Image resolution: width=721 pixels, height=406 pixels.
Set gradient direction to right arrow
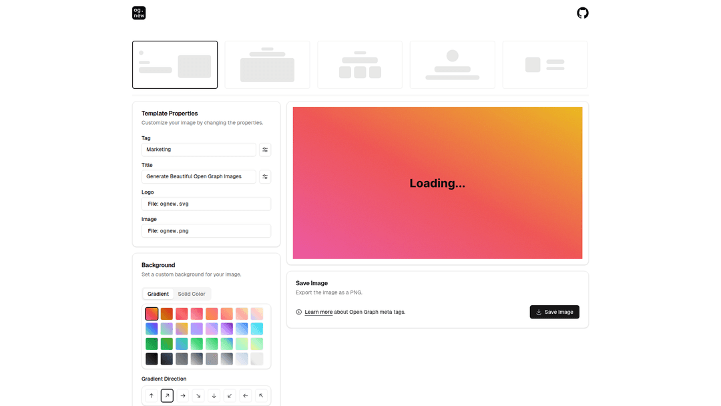click(x=183, y=396)
